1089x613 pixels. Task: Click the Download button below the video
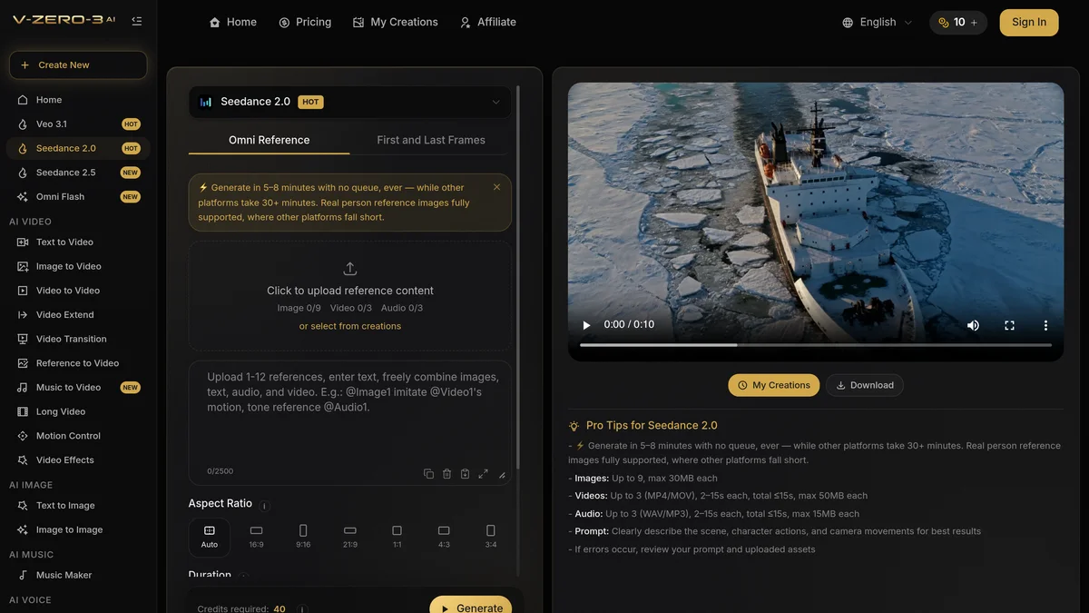coord(865,385)
